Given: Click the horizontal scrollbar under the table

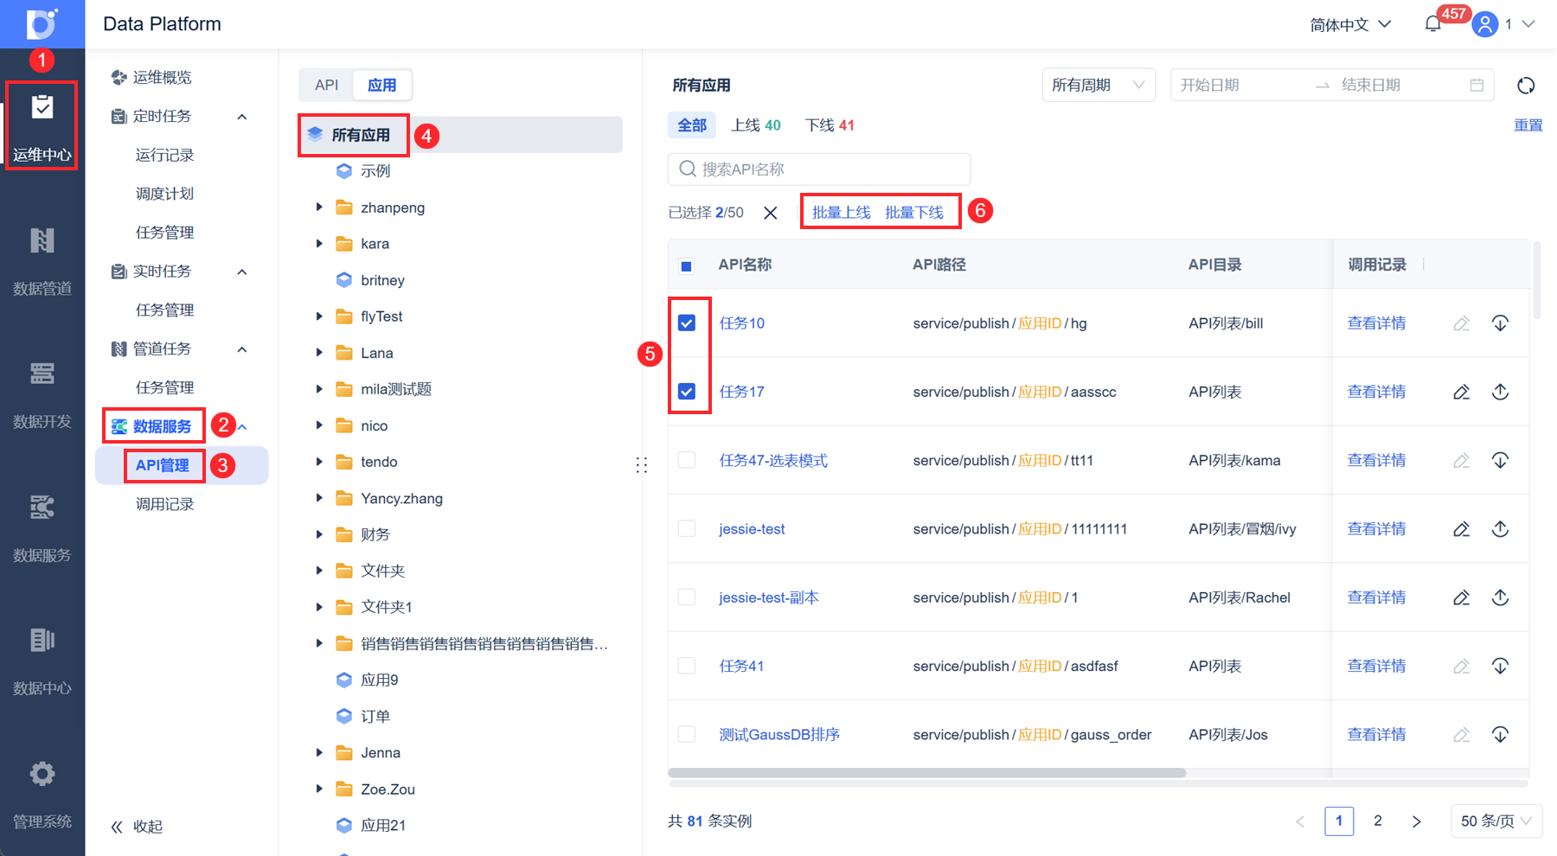Looking at the screenshot, I should [x=926, y=773].
